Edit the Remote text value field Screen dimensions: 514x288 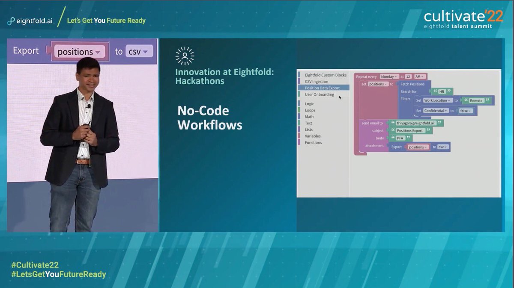click(476, 100)
